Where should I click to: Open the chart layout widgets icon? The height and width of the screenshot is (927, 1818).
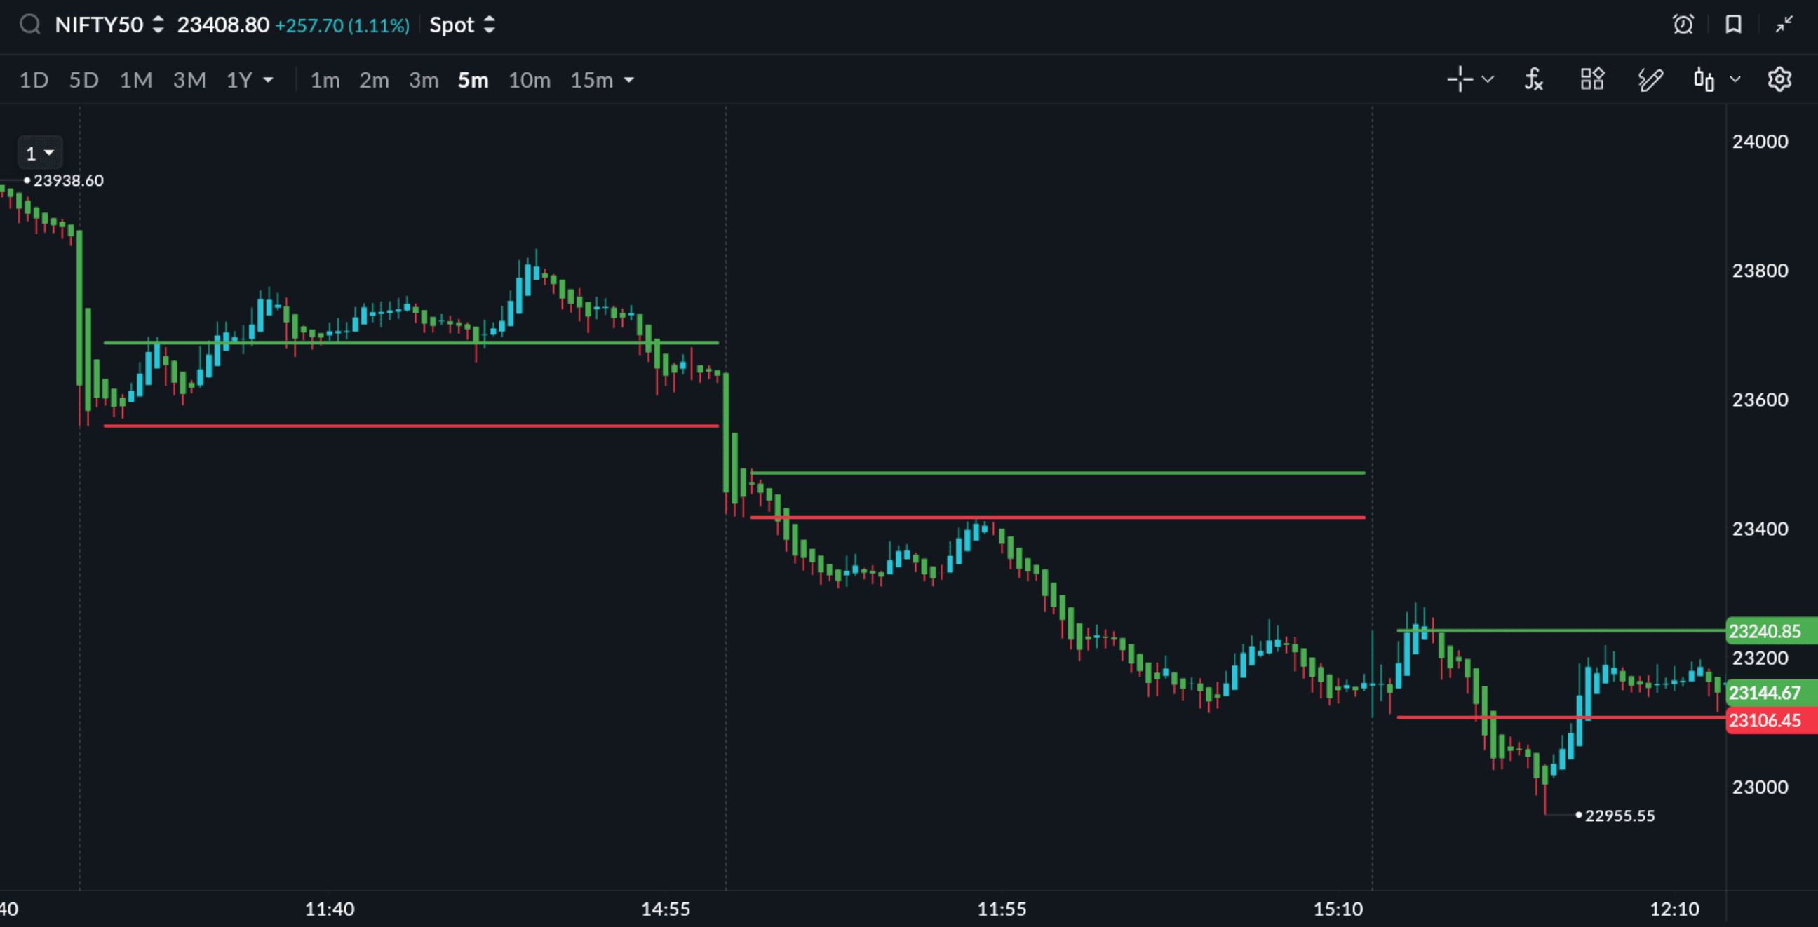click(1592, 80)
